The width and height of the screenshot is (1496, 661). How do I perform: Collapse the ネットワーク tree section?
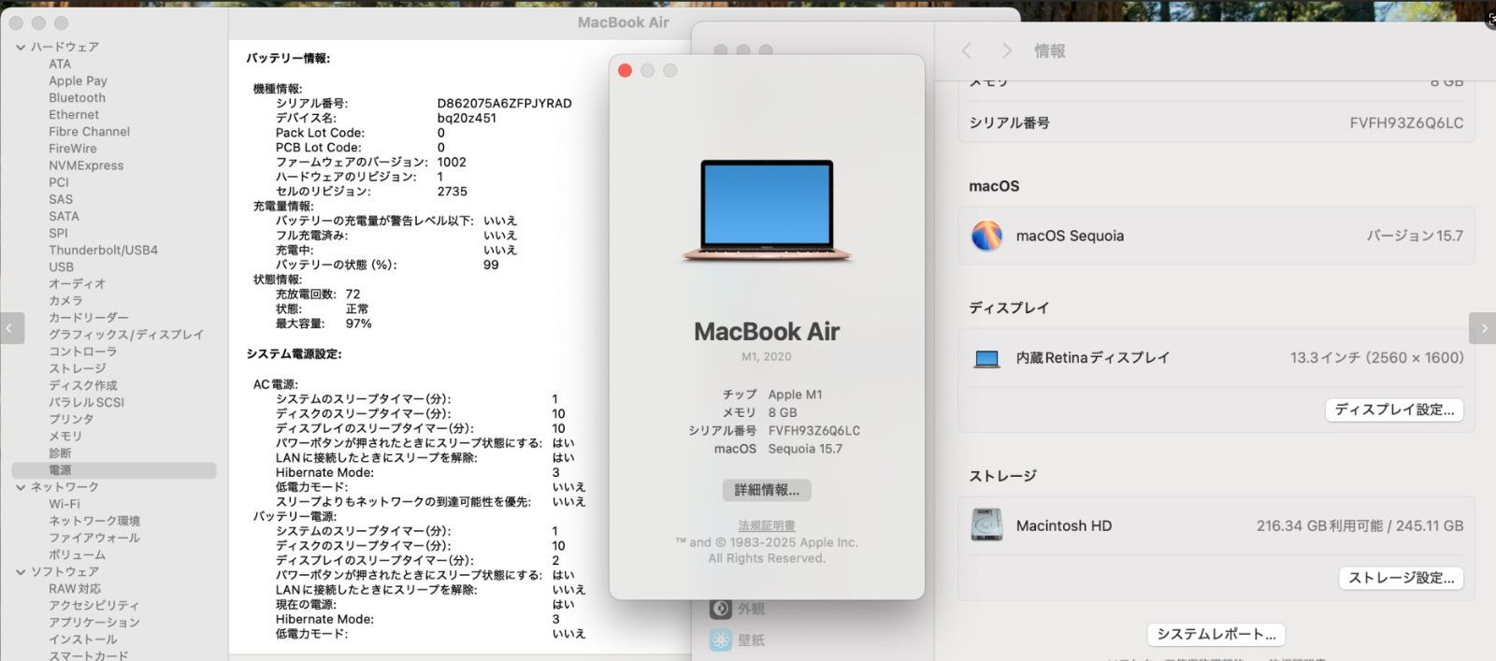coord(21,487)
